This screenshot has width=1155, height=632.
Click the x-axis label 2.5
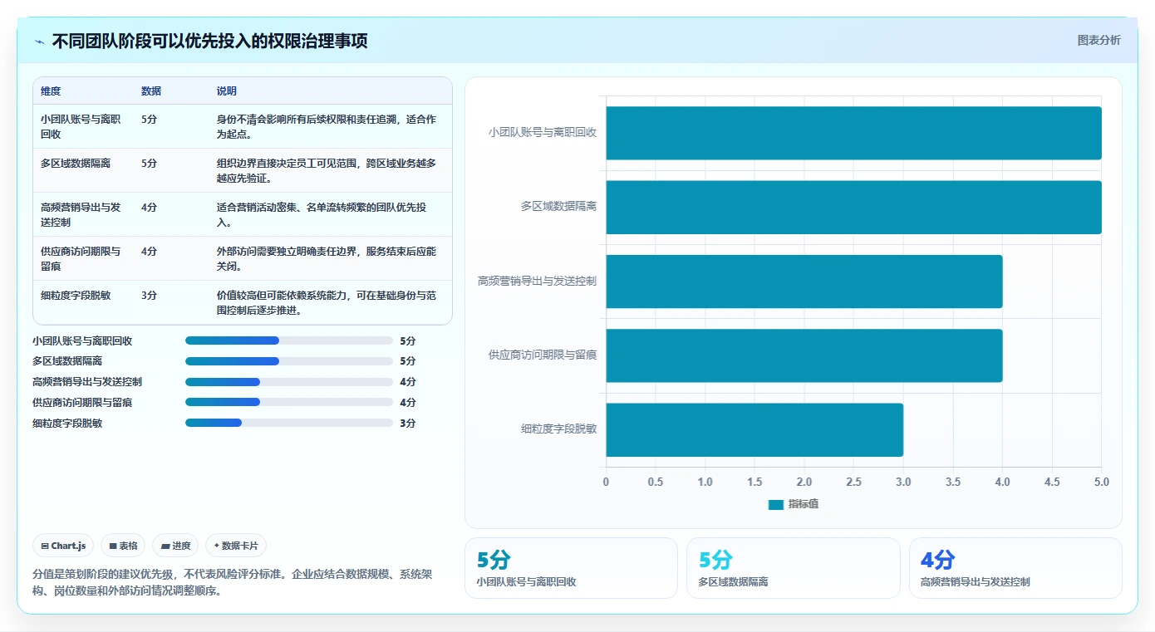853,482
